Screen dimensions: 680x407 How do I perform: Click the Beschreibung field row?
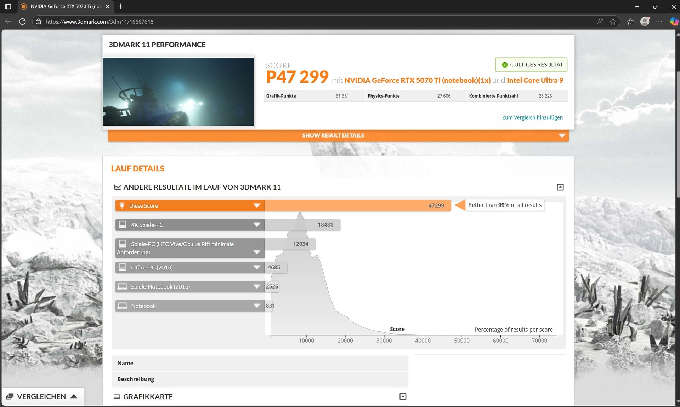coord(260,379)
